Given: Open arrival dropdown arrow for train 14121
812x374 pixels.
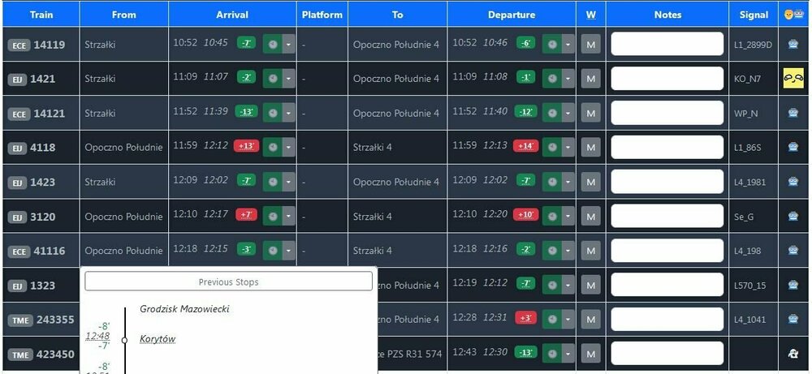Looking at the screenshot, I should tap(288, 113).
